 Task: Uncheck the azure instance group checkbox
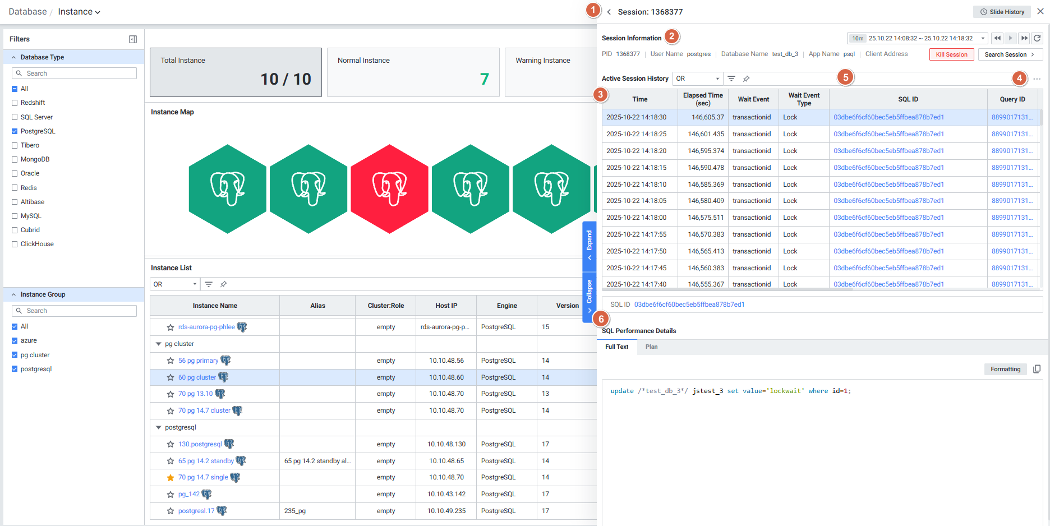point(15,340)
